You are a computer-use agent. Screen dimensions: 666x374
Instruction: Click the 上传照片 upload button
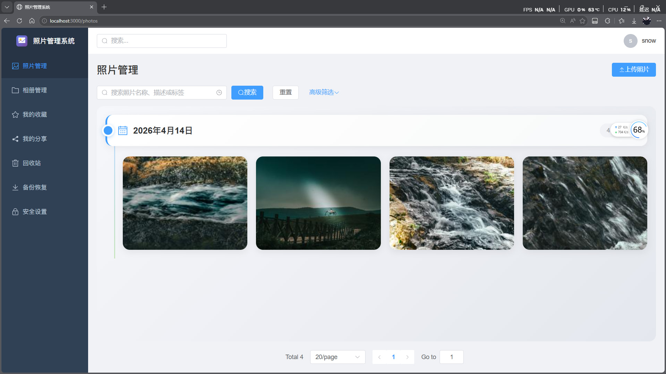633,70
